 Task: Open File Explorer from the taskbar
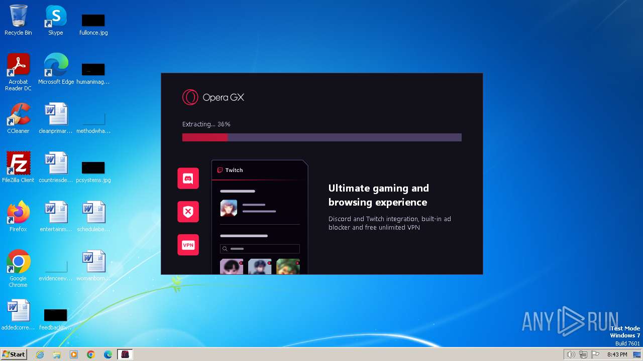tap(57, 354)
